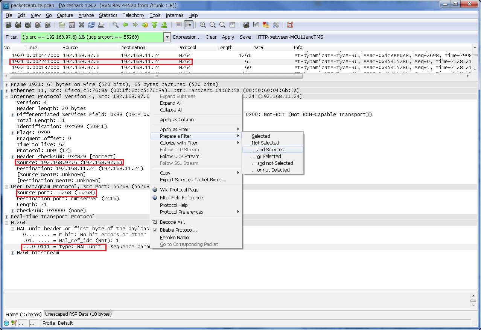Expand the Ethernet II tree node
The height and width of the screenshot is (330, 481).
click(x=6, y=90)
